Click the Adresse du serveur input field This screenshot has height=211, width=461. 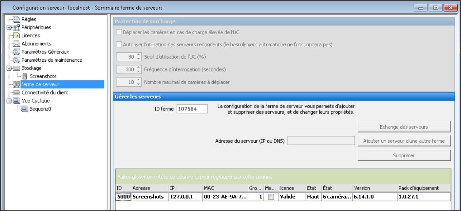pos(321,141)
